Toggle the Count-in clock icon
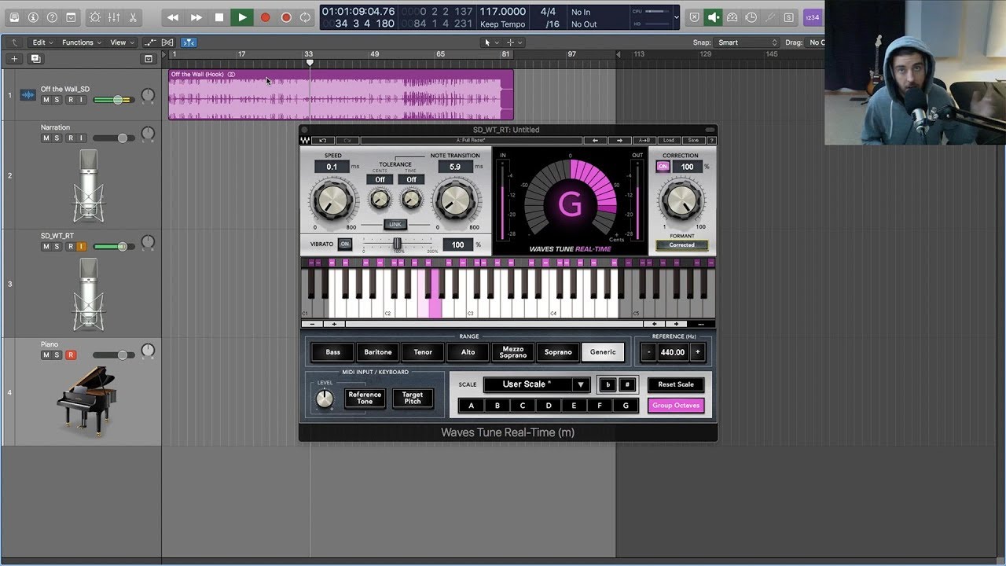 point(751,17)
